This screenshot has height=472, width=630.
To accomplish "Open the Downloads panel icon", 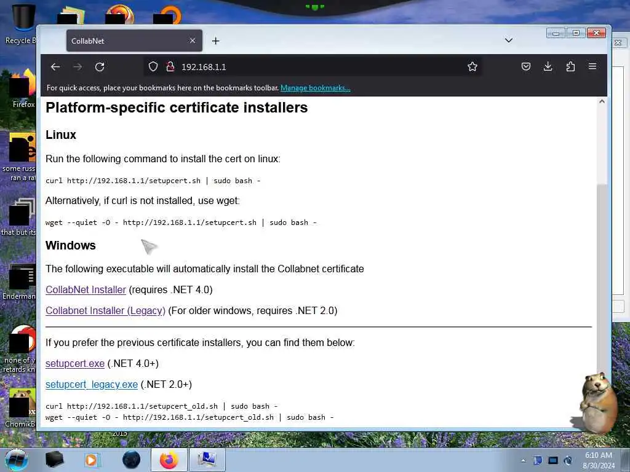I will 548,66.
